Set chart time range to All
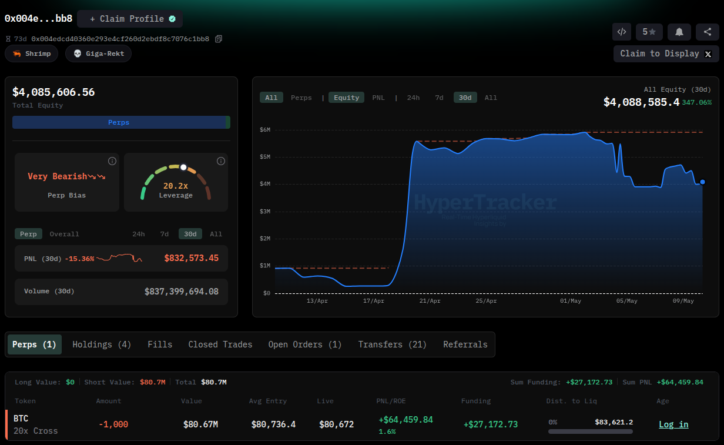 (491, 98)
